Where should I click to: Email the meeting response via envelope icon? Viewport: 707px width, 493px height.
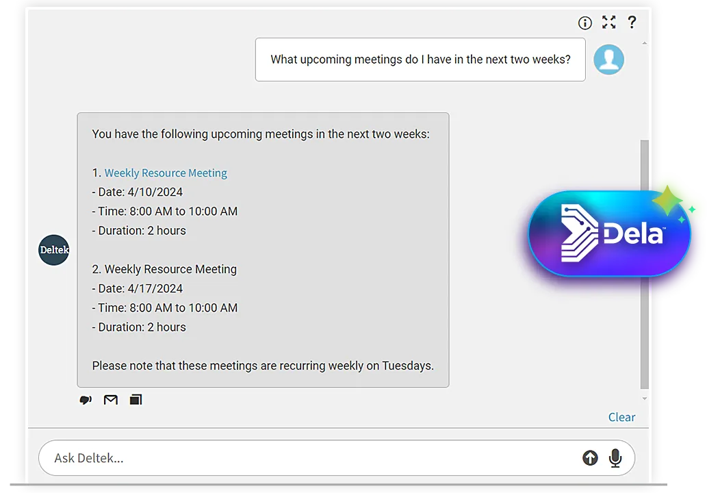(111, 400)
